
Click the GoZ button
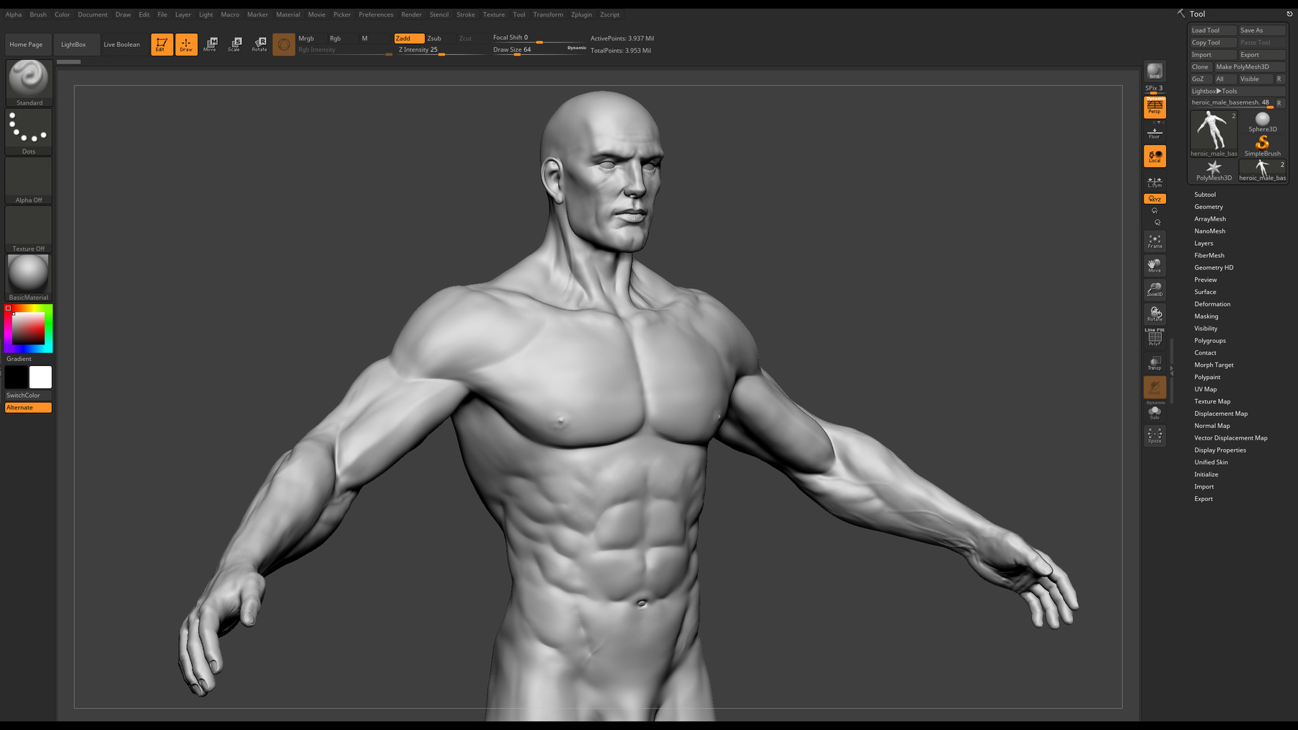click(x=1201, y=79)
